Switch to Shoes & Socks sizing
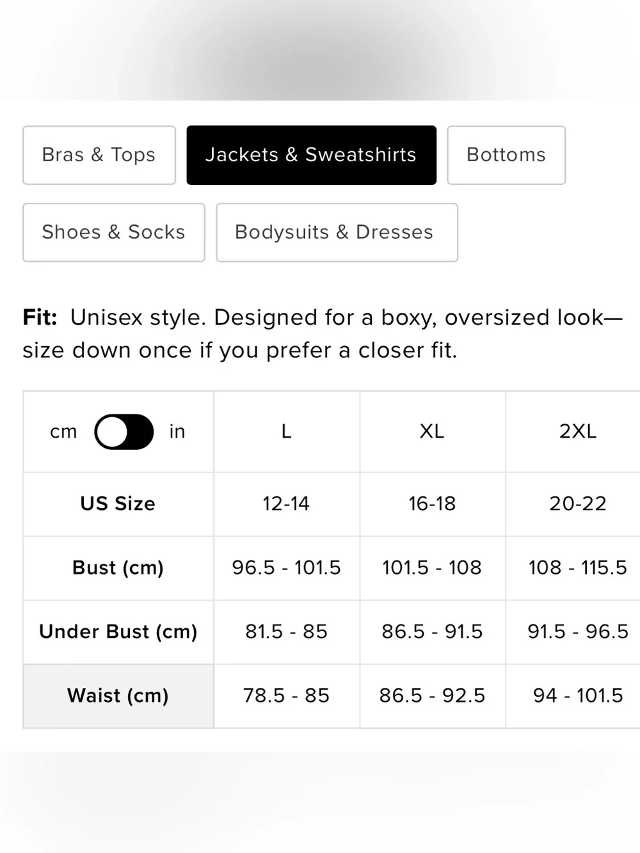640x853 pixels. pyautogui.click(x=114, y=232)
